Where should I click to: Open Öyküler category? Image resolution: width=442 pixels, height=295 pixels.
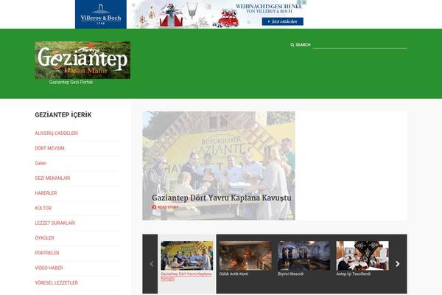point(44,238)
